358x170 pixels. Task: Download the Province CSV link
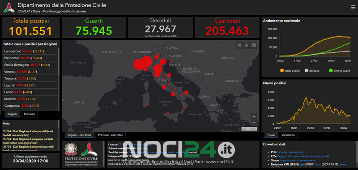(x=295, y=156)
